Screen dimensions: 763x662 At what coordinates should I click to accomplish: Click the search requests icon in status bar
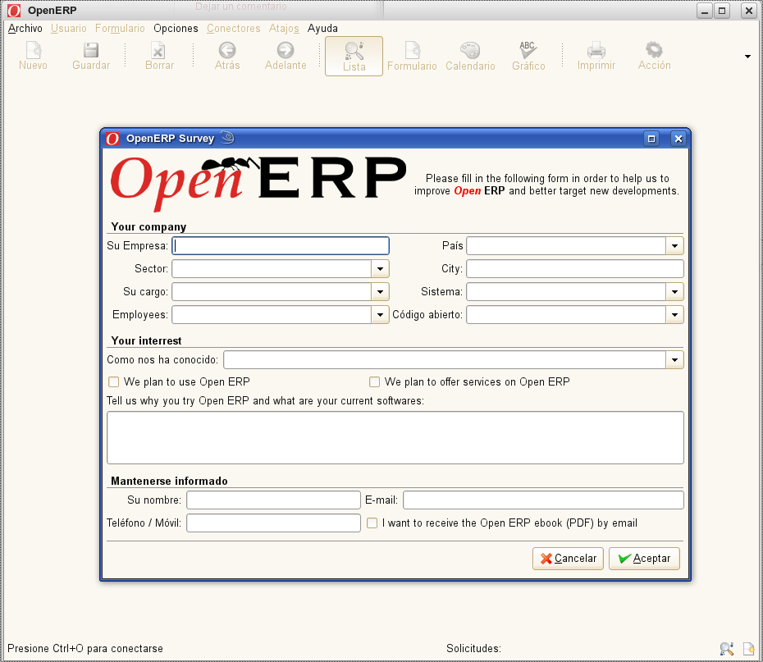pos(727,649)
